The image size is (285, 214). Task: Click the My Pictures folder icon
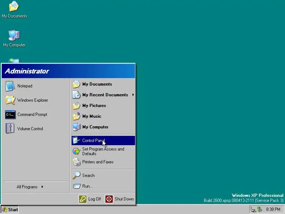pos(76,106)
